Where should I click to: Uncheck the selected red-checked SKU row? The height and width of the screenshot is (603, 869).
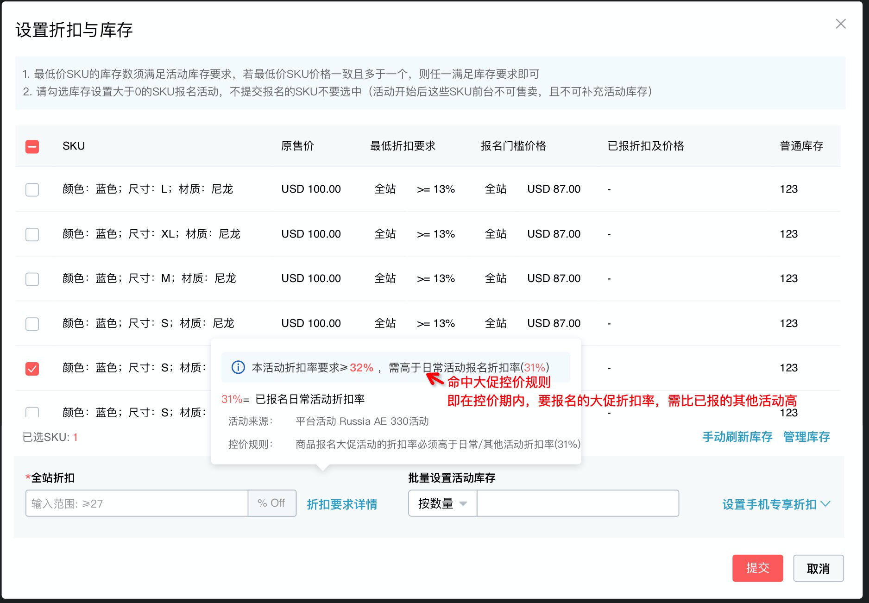[x=32, y=369]
